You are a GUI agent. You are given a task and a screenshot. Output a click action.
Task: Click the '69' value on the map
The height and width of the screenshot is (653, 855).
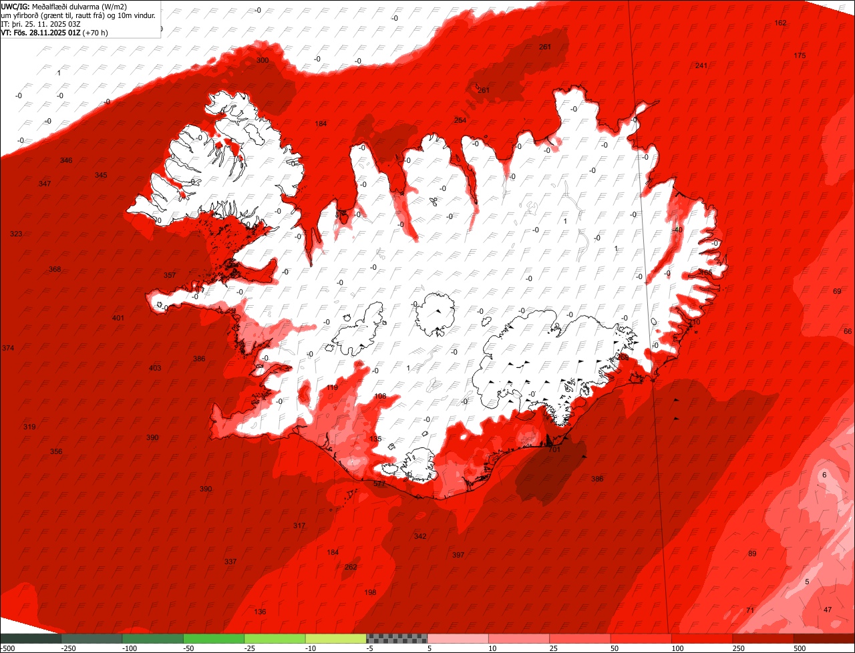click(837, 291)
